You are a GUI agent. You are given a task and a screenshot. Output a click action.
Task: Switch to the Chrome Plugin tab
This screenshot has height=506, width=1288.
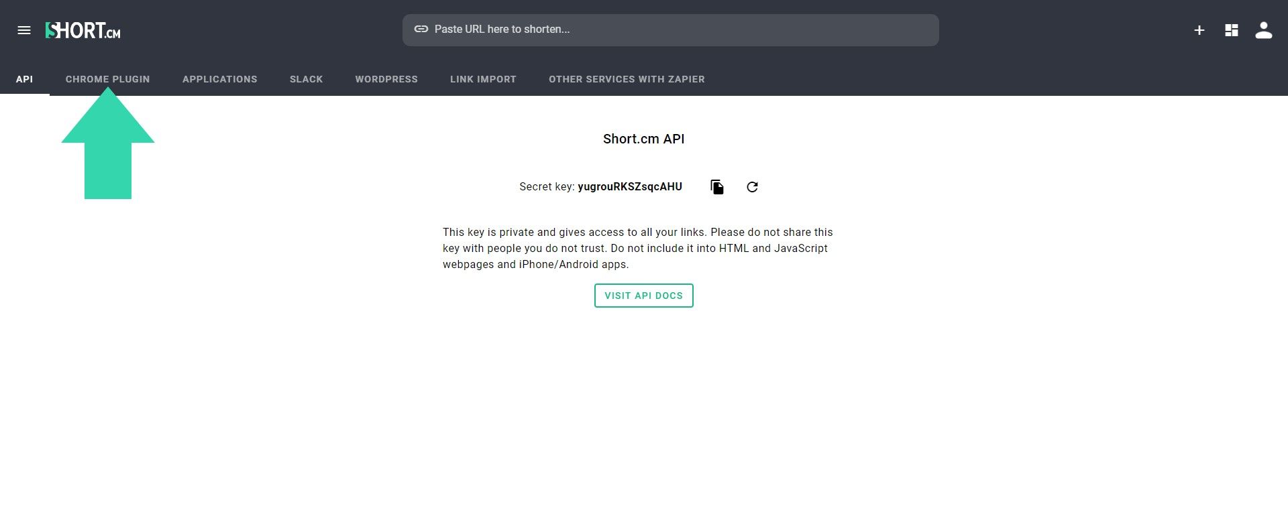coord(107,79)
